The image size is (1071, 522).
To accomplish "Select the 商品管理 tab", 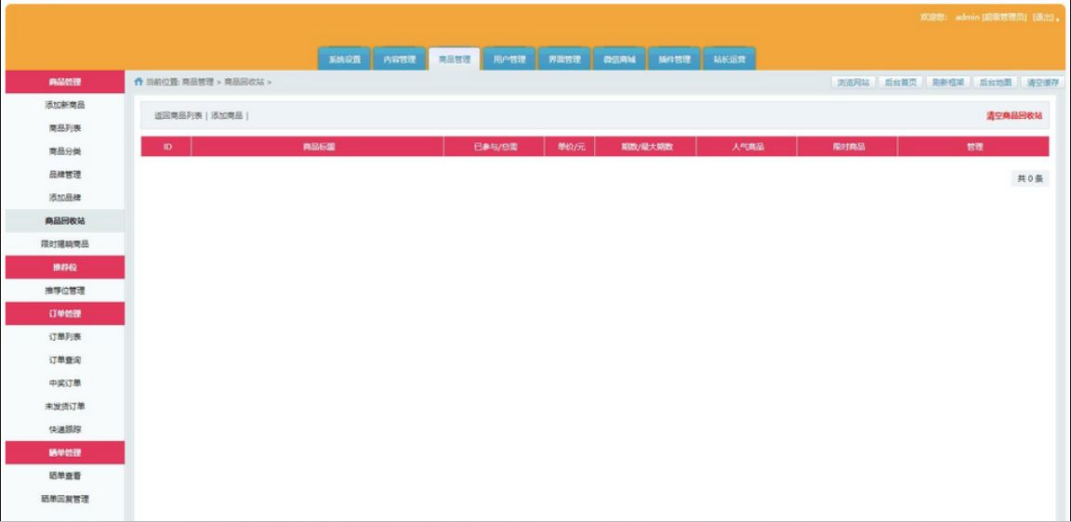I will (455, 59).
